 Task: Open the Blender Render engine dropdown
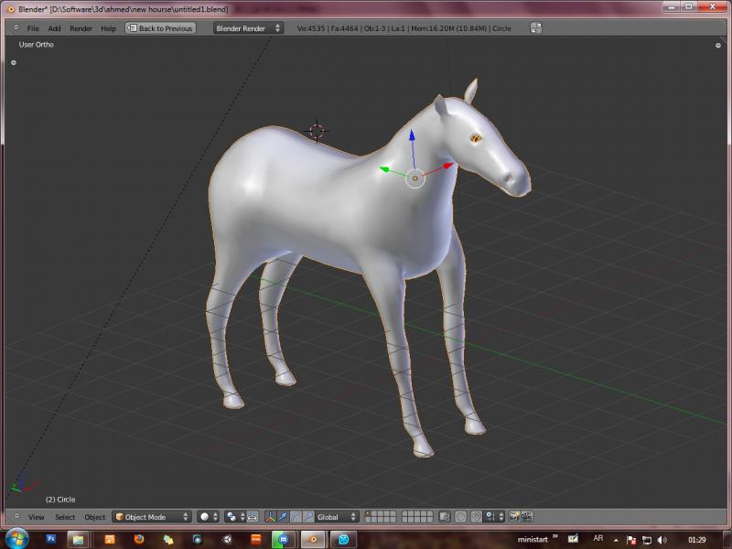(x=248, y=28)
